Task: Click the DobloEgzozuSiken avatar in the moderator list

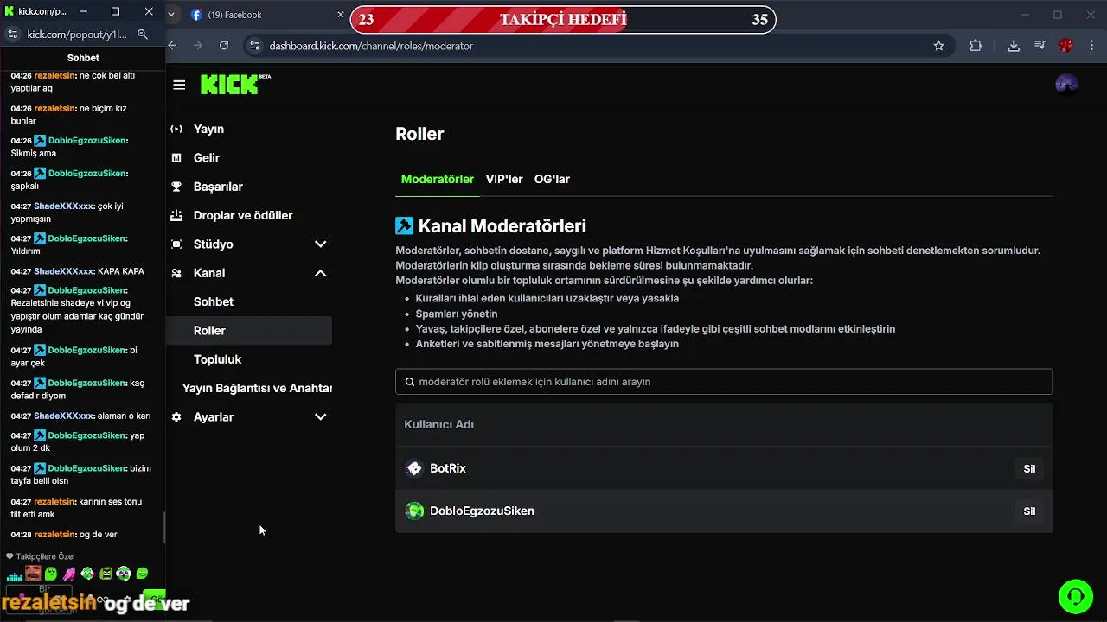Action: pyautogui.click(x=414, y=511)
